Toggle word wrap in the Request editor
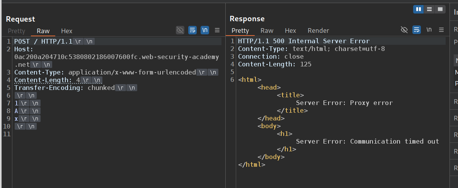 (192, 30)
